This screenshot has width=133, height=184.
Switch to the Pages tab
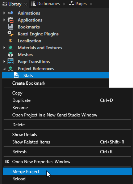coord(81,4)
